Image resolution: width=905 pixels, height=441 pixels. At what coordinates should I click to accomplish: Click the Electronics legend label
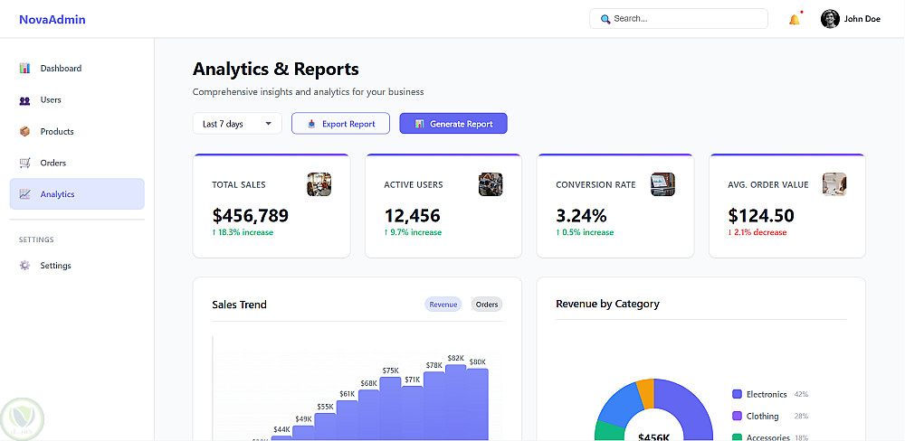click(767, 394)
